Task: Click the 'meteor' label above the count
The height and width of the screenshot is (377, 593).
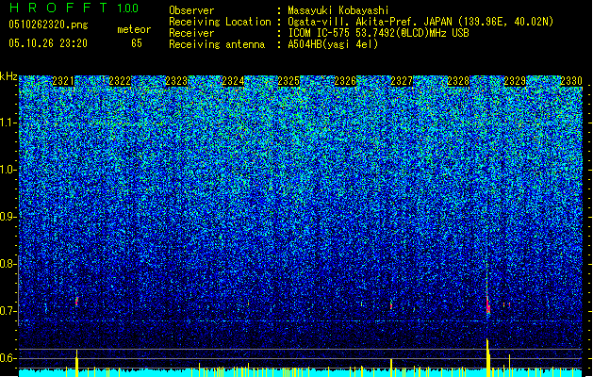Action: [x=134, y=29]
